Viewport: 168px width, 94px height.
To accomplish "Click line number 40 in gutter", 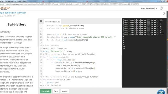I will pos(41,74).
